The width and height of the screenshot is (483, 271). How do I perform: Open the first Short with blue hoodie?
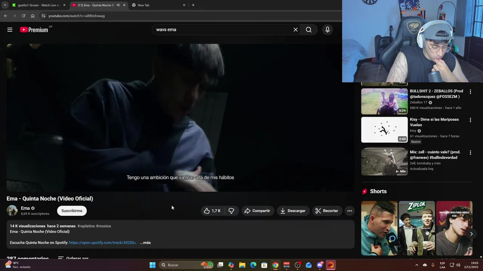[x=379, y=228]
